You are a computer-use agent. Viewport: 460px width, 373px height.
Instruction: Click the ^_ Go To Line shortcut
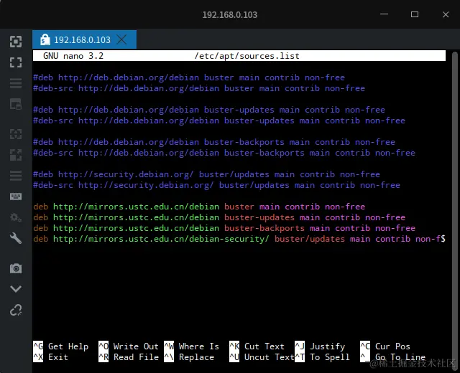coord(392,357)
